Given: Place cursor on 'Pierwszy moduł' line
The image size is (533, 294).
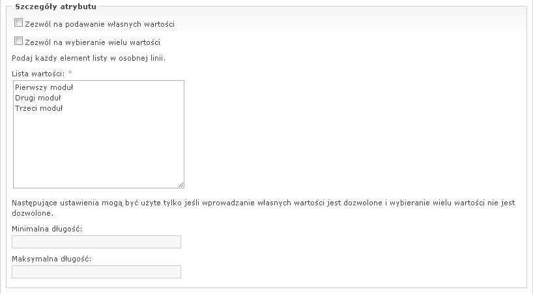Looking at the screenshot, I should [x=44, y=87].
